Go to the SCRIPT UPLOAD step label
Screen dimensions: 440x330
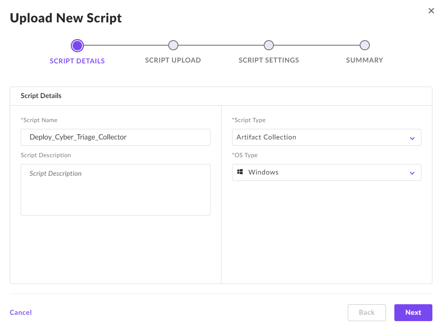point(173,60)
